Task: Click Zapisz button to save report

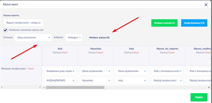Action: point(199,97)
